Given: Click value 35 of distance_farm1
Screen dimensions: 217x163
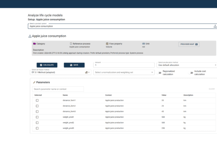Looking at the screenshot, I should [x=163, y=100].
